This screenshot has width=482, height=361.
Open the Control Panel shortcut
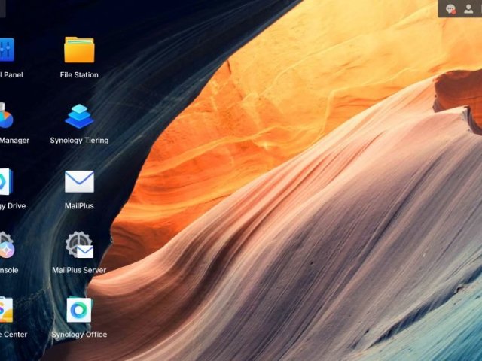[x=7, y=50]
